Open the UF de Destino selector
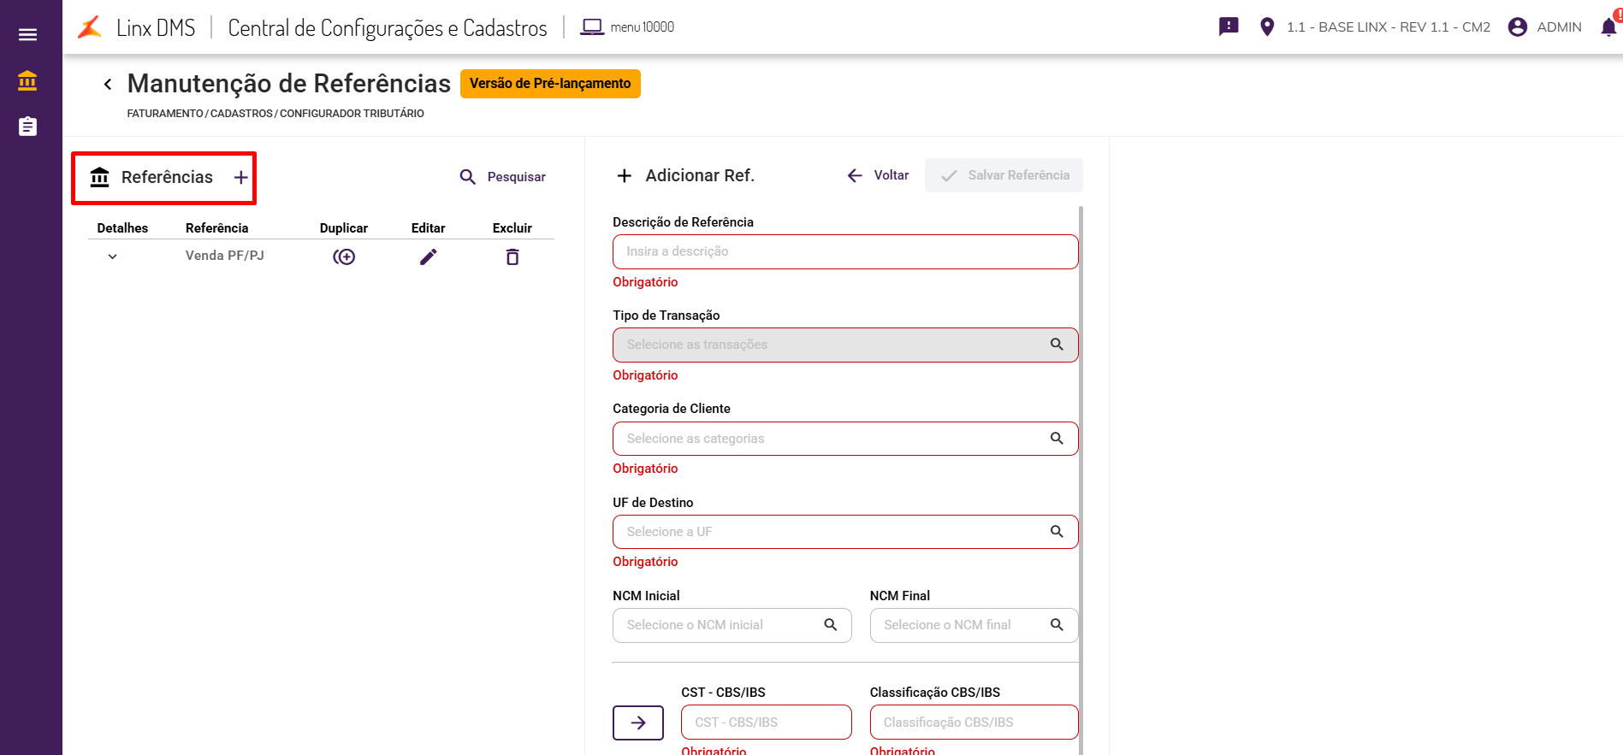The height and width of the screenshot is (755, 1623). click(844, 532)
